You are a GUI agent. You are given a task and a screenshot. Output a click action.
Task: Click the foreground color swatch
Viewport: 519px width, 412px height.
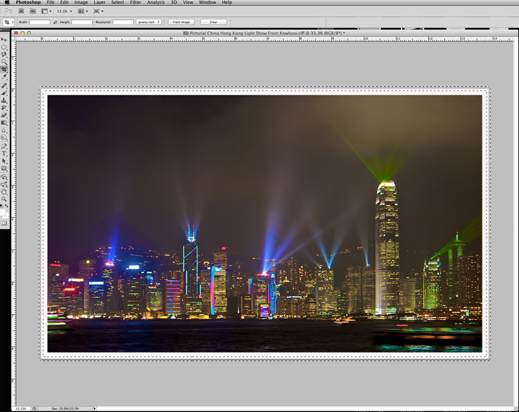(3, 212)
